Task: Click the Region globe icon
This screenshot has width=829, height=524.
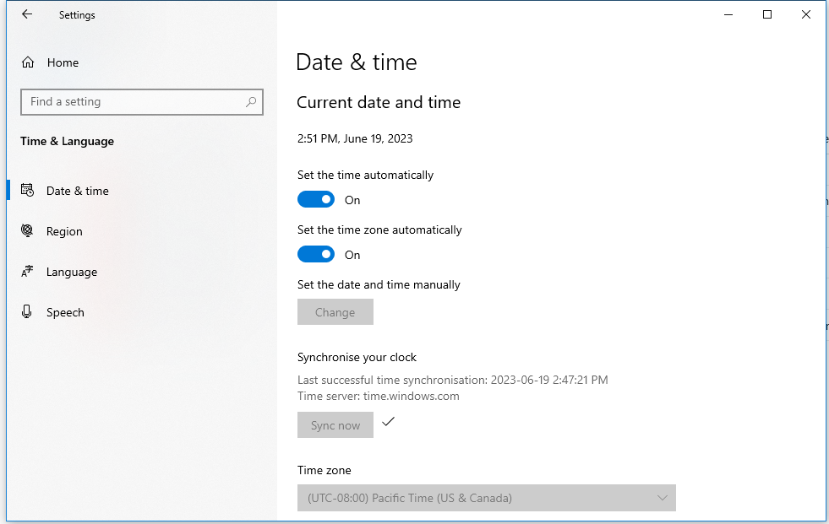Action: (28, 231)
